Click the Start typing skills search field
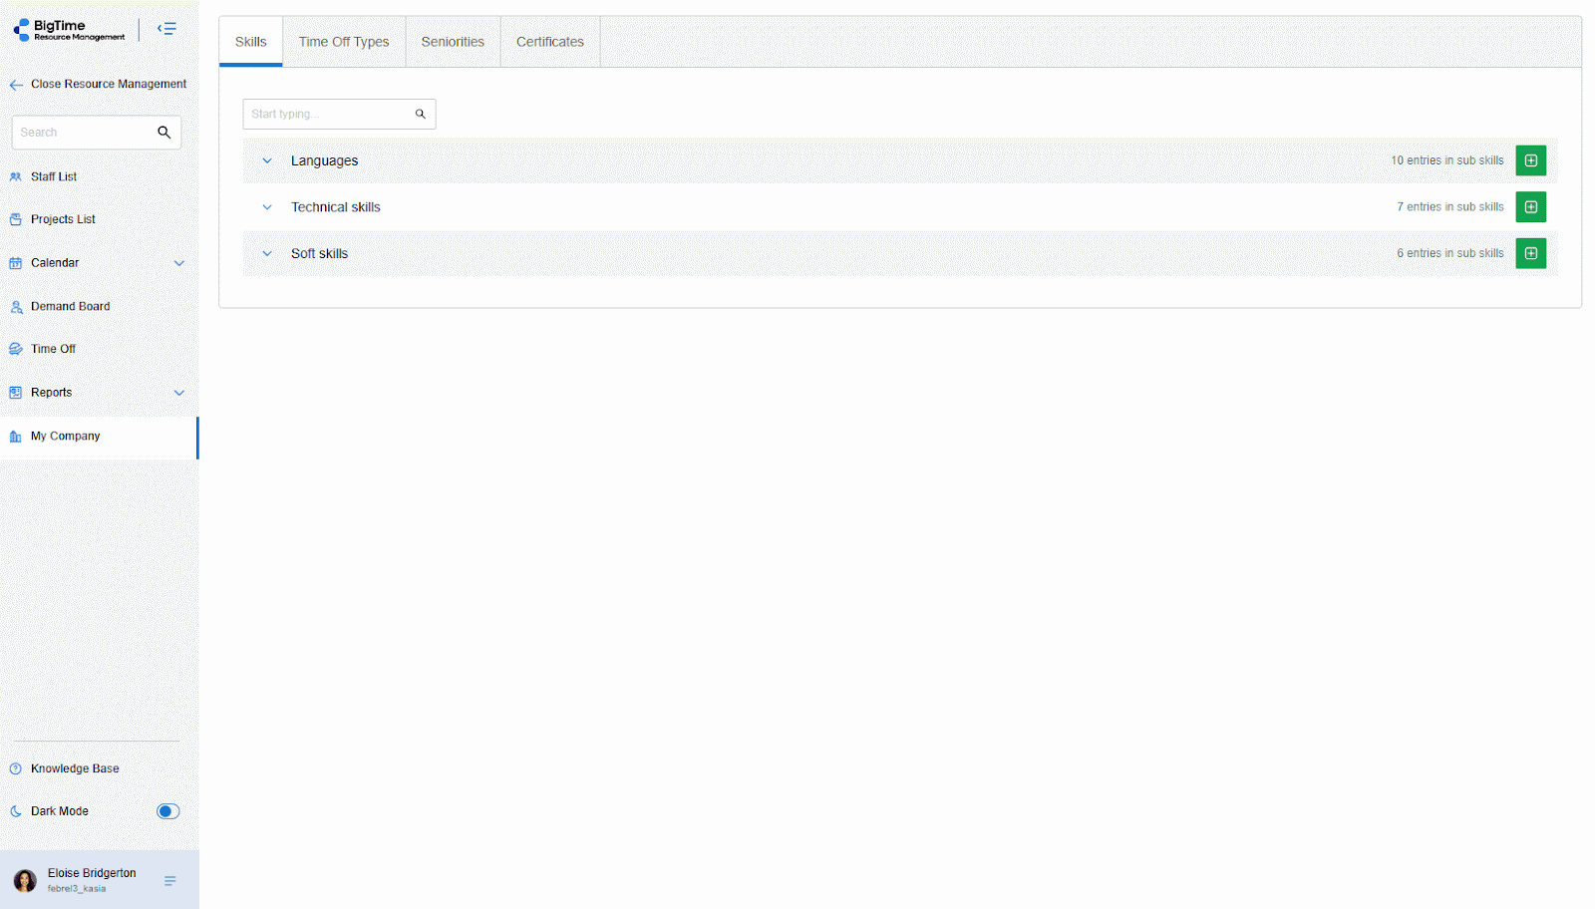This screenshot has height=909, width=1595. tap(327, 115)
